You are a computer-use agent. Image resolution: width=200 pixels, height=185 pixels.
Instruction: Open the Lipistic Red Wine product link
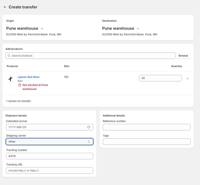tap(29, 77)
